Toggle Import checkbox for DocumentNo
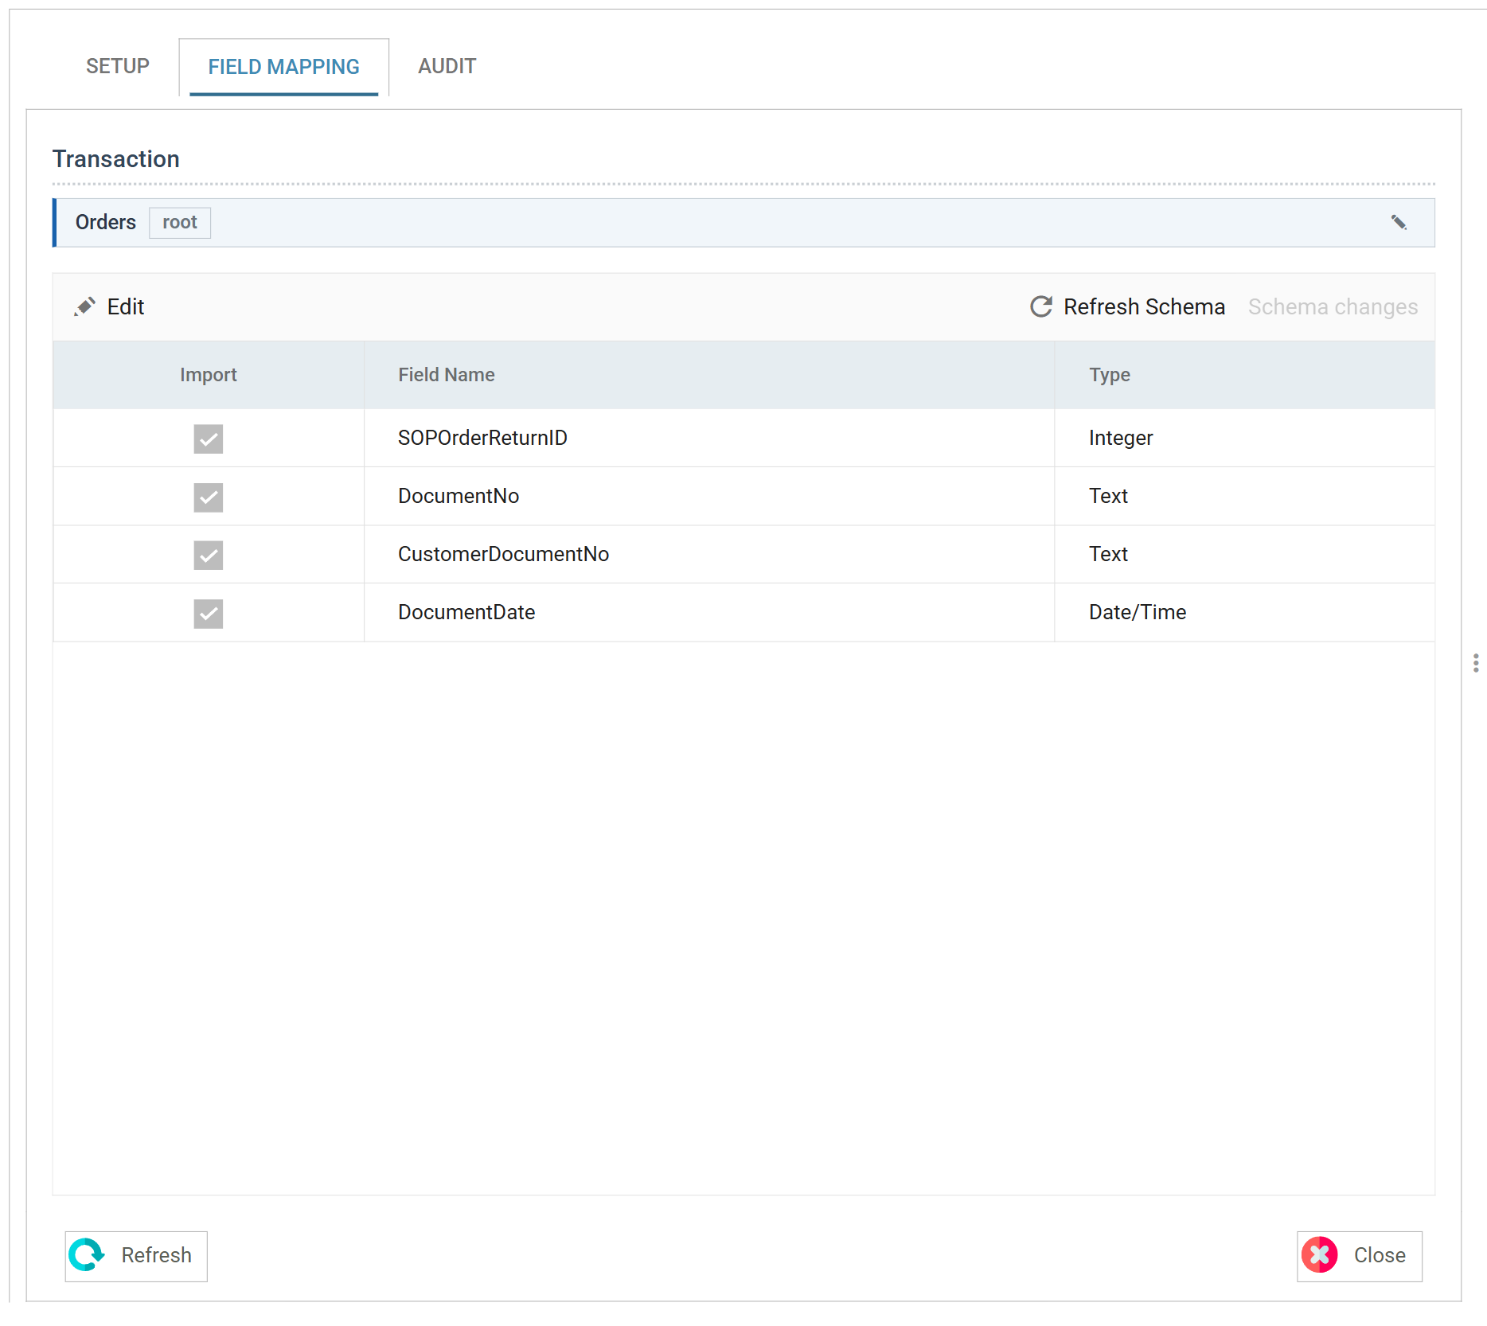Screen dimensions: 1487x1326 [x=209, y=497]
